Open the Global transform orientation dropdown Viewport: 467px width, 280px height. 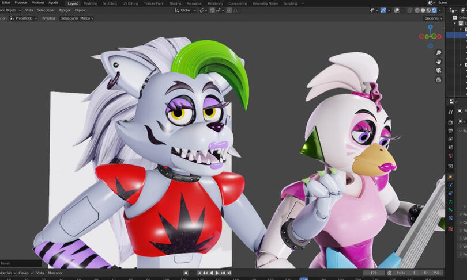point(185,10)
